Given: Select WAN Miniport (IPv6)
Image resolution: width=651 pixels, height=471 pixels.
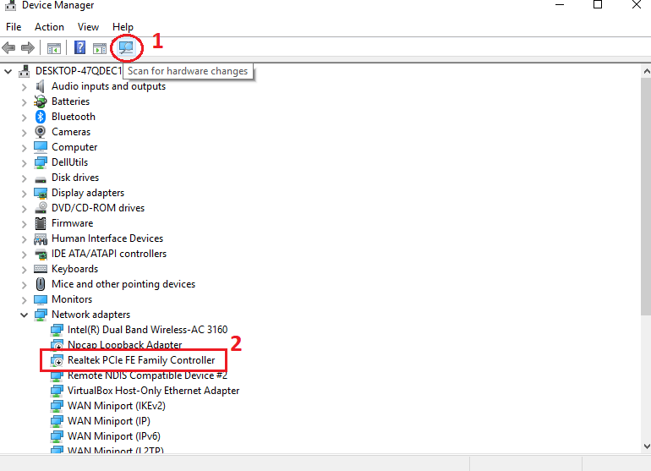Looking at the screenshot, I should click(x=114, y=436).
